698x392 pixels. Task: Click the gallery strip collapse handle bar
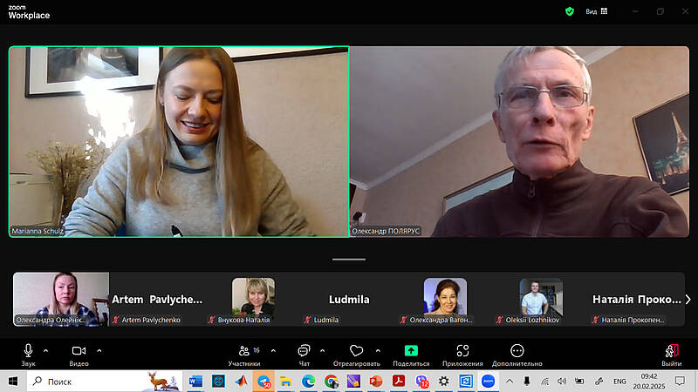pyautogui.click(x=349, y=259)
